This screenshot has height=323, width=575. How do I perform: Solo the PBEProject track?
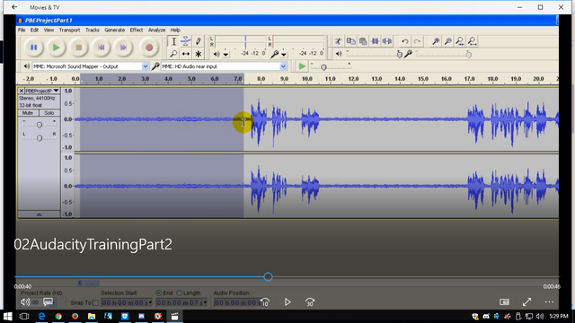[49, 113]
